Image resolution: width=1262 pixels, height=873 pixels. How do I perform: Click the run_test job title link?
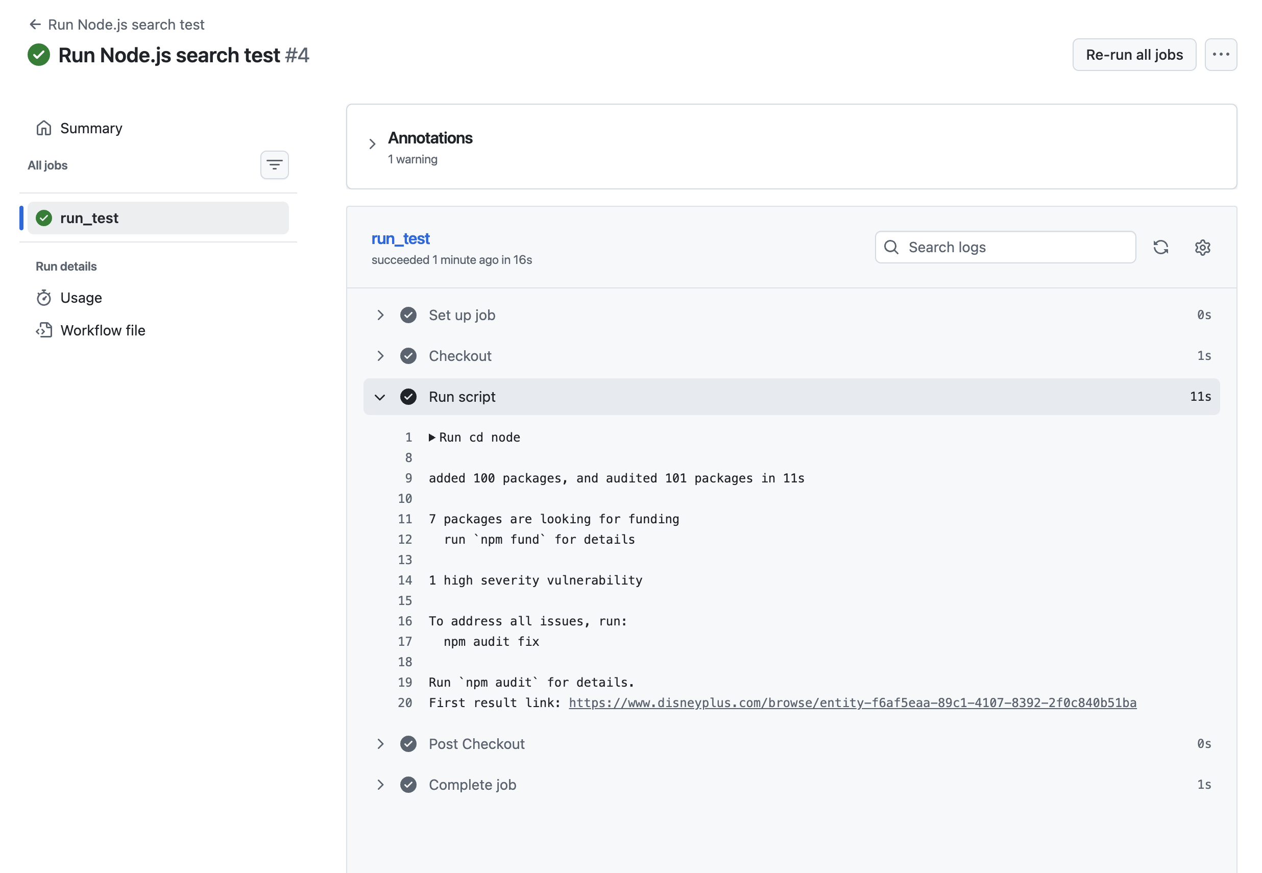[x=400, y=238]
